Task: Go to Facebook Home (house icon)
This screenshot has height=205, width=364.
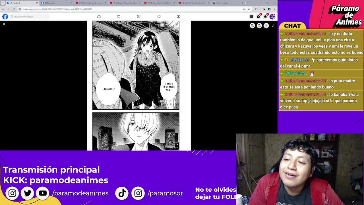Action: coord(99,17)
